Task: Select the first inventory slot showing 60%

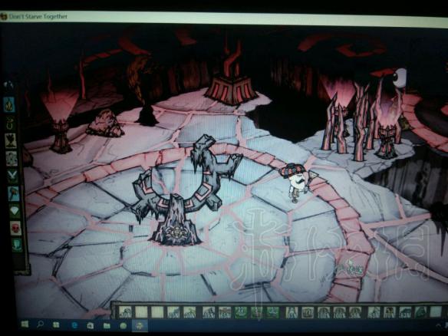Action: pos(125,312)
